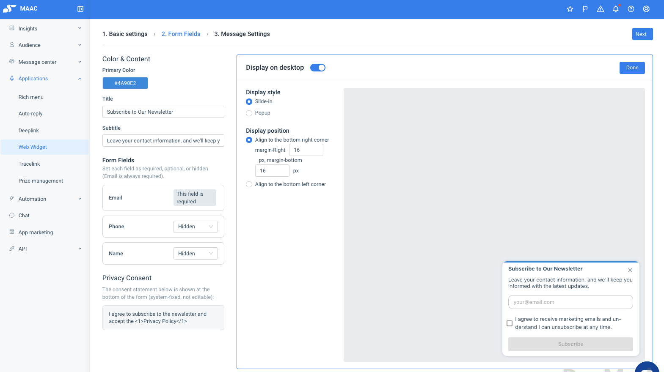
Task: Expand the Audience menu chevron
Action: tap(80, 45)
